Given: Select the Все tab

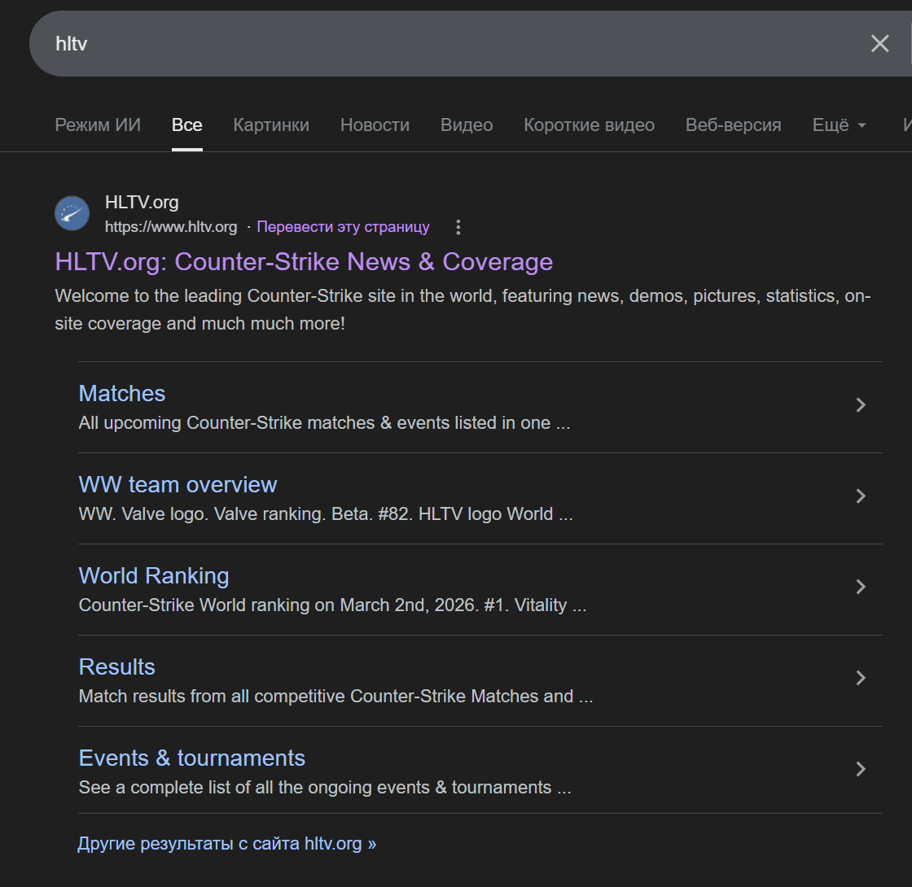Looking at the screenshot, I should click(x=186, y=125).
